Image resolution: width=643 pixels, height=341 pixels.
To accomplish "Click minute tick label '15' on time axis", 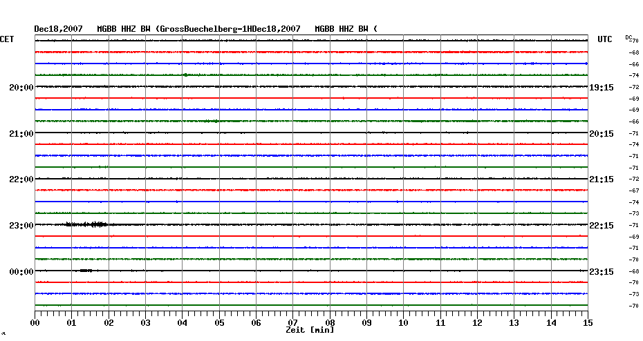I will click(x=588, y=323).
